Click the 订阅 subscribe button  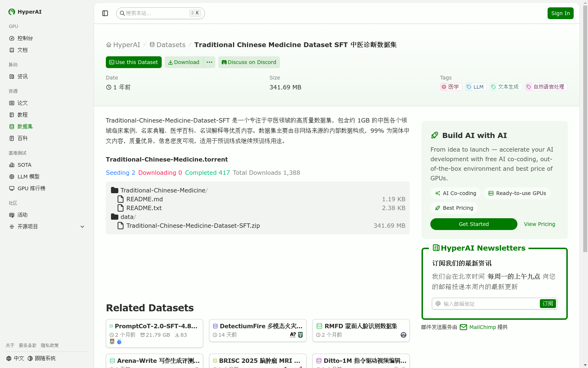(x=548, y=304)
